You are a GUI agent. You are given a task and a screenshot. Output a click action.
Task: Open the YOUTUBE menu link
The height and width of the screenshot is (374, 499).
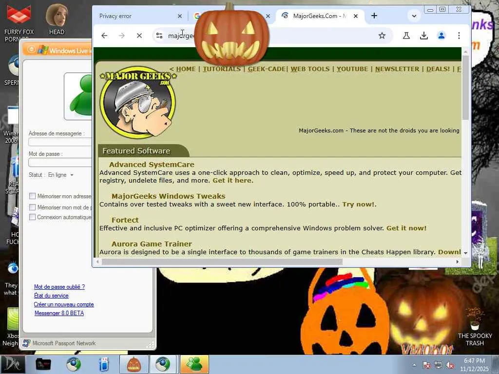352,69
